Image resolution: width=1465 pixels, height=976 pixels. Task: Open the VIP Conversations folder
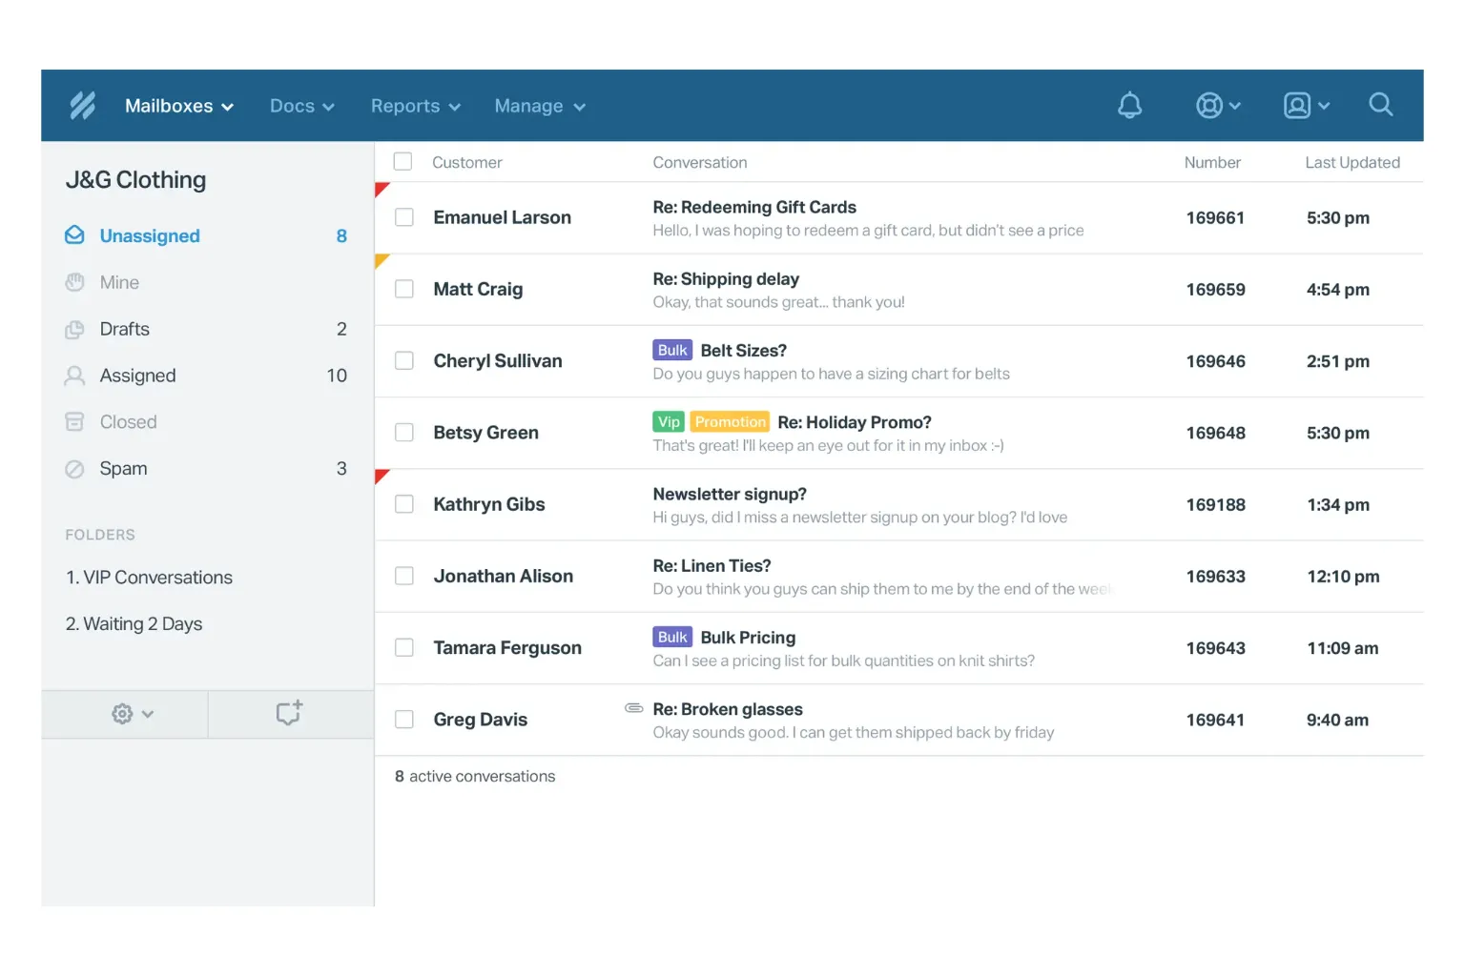(x=149, y=578)
